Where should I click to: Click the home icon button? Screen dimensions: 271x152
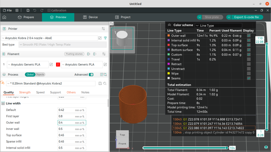[x=4, y=17]
